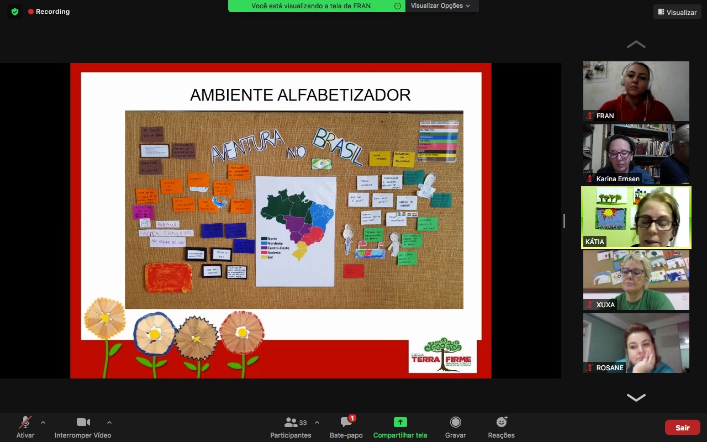
Task: Open the Participantes panel icon
Action: [x=291, y=423]
